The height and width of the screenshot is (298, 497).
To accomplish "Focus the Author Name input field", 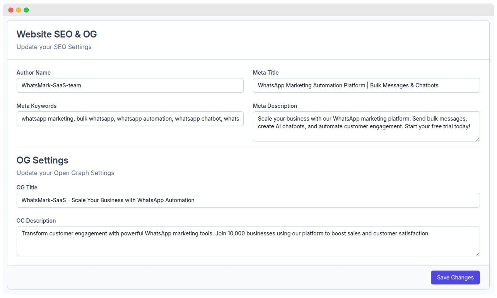I will (130, 85).
